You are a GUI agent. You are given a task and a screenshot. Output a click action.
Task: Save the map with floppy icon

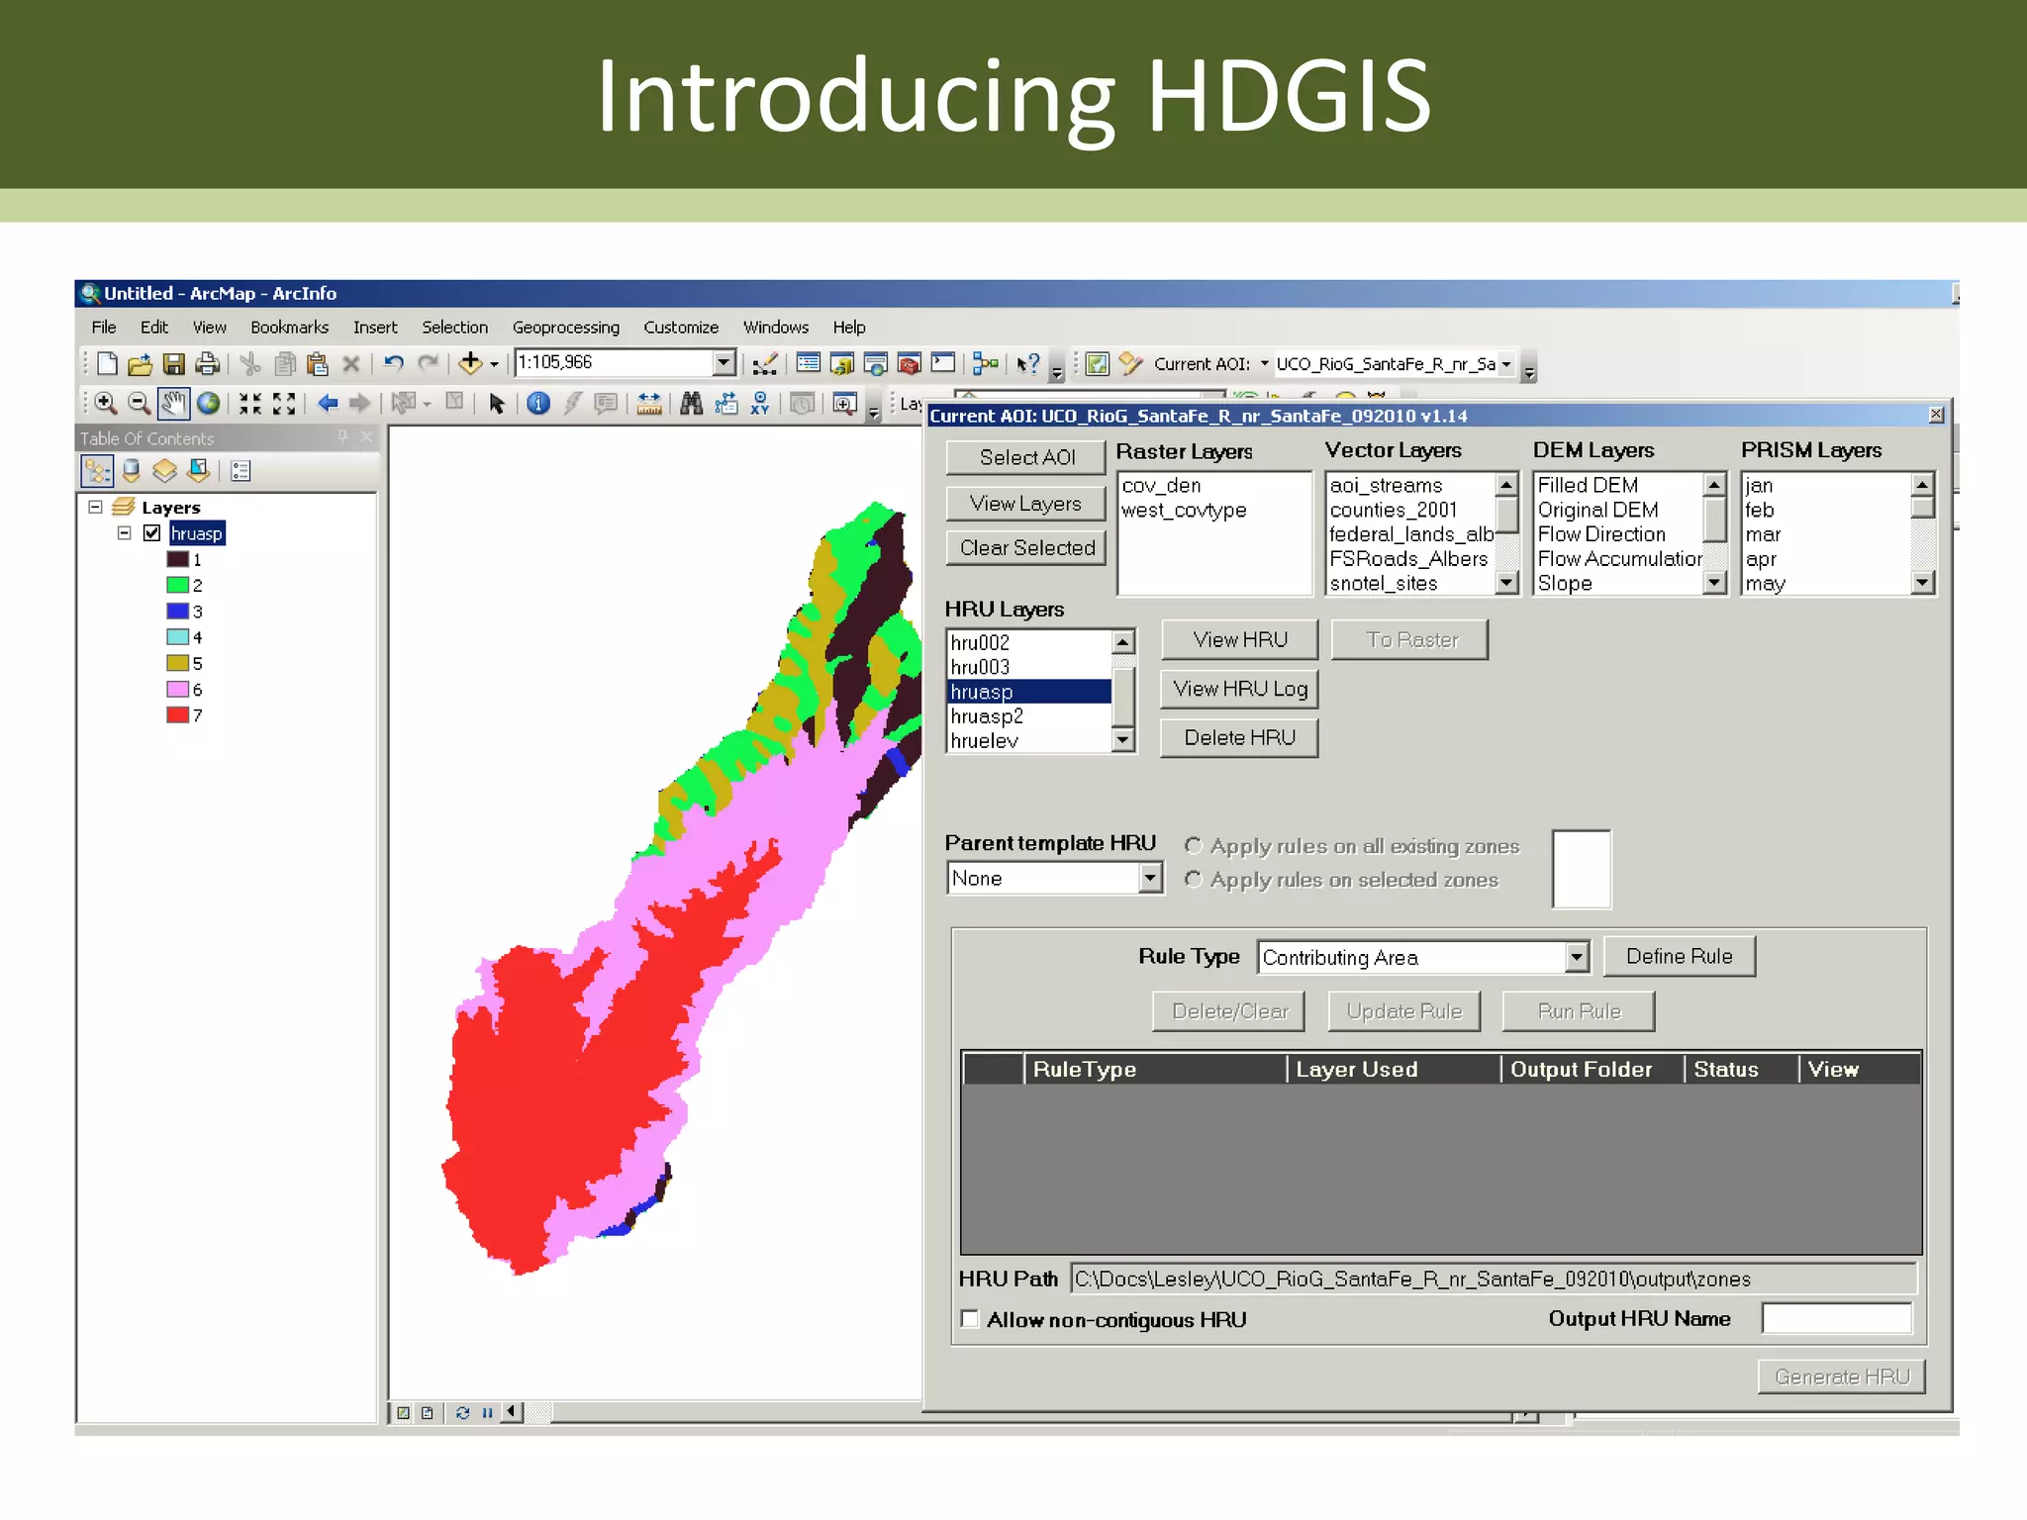coord(173,364)
